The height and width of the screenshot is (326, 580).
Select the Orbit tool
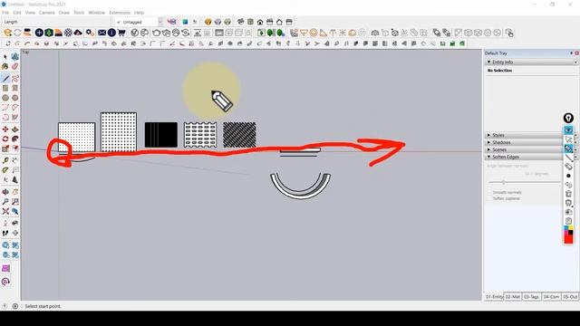point(5,192)
